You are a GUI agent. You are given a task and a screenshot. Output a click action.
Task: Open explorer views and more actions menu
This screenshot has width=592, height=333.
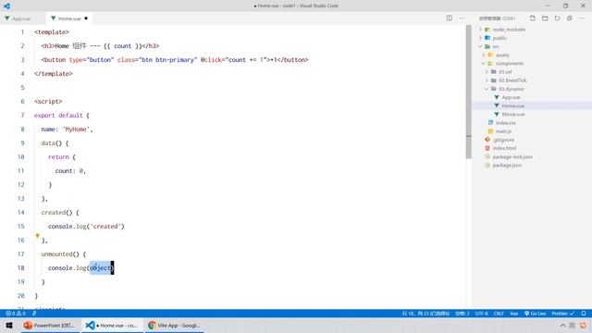coord(582,18)
